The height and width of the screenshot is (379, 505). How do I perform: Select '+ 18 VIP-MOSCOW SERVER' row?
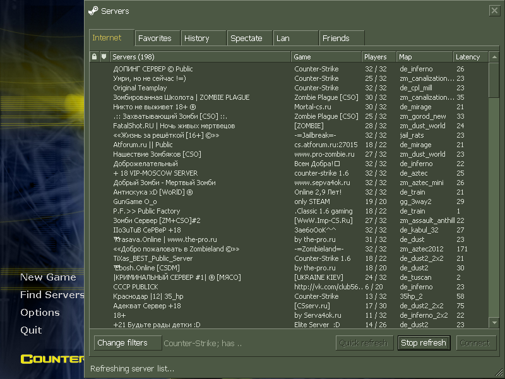[289, 173]
